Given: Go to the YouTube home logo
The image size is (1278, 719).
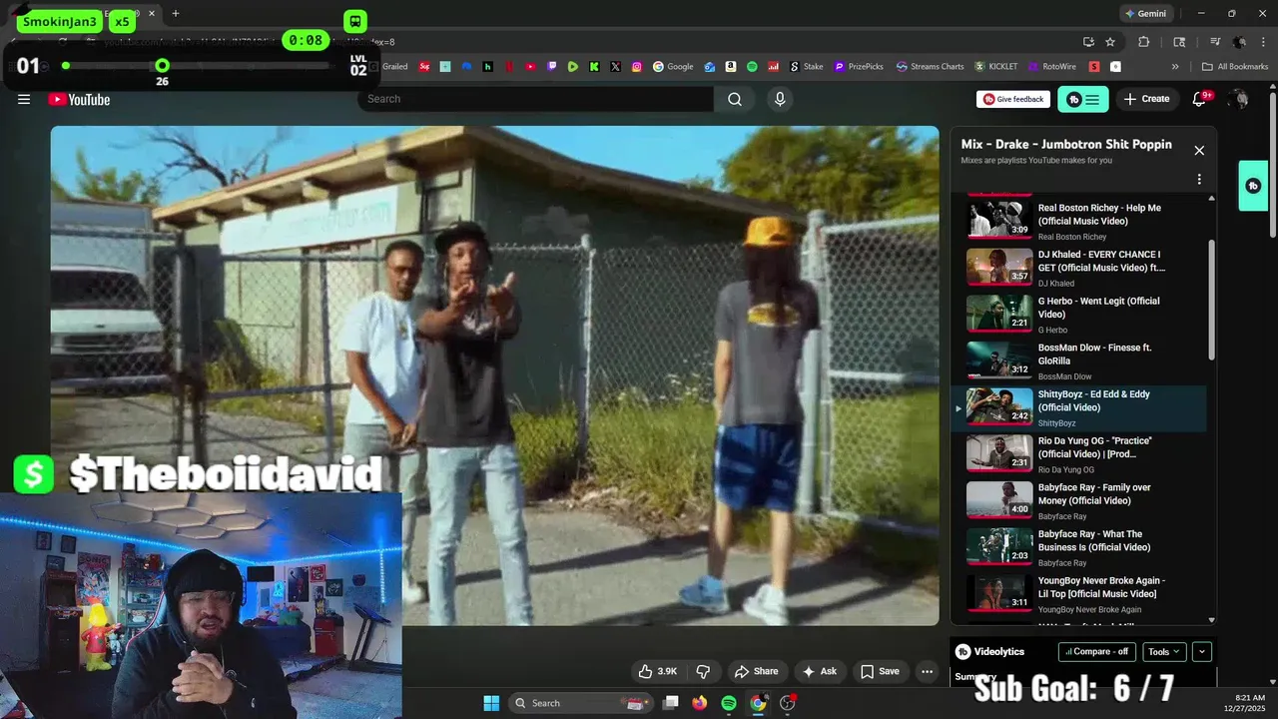Looking at the screenshot, I should click(x=79, y=99).
